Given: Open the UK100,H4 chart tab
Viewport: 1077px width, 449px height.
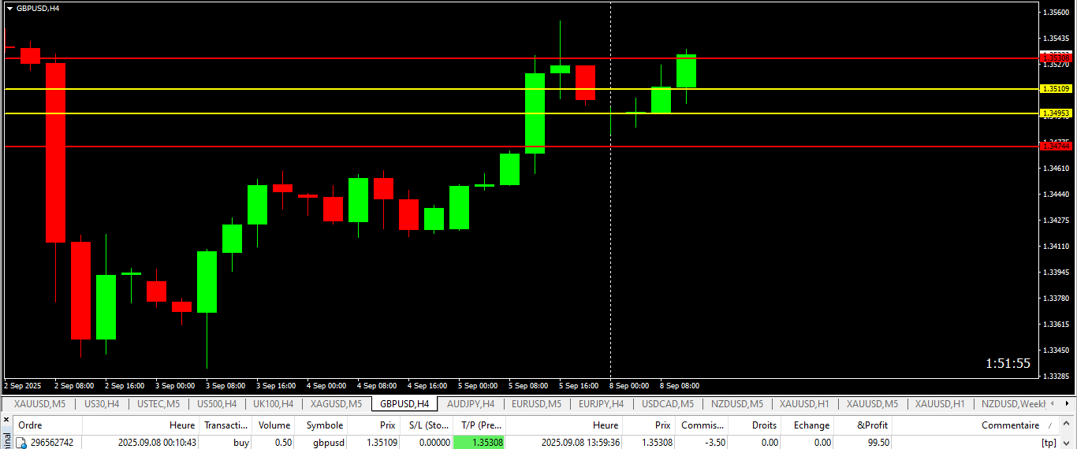Looking at the screenshot, I should click(x=274, y=404).
